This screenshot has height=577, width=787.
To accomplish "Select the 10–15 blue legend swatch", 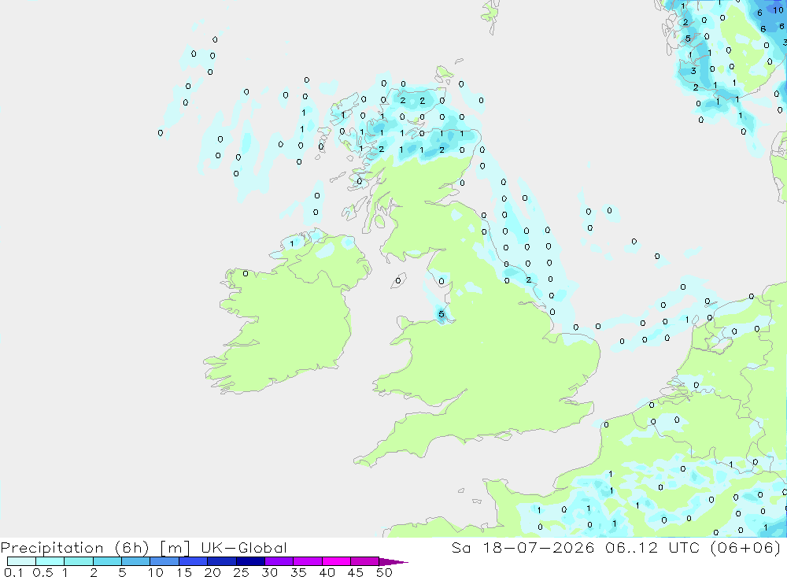I will [x=164, y=561].
